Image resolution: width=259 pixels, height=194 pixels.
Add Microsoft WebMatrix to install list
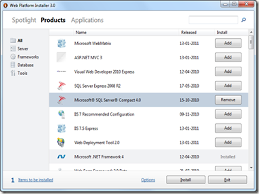228,43
